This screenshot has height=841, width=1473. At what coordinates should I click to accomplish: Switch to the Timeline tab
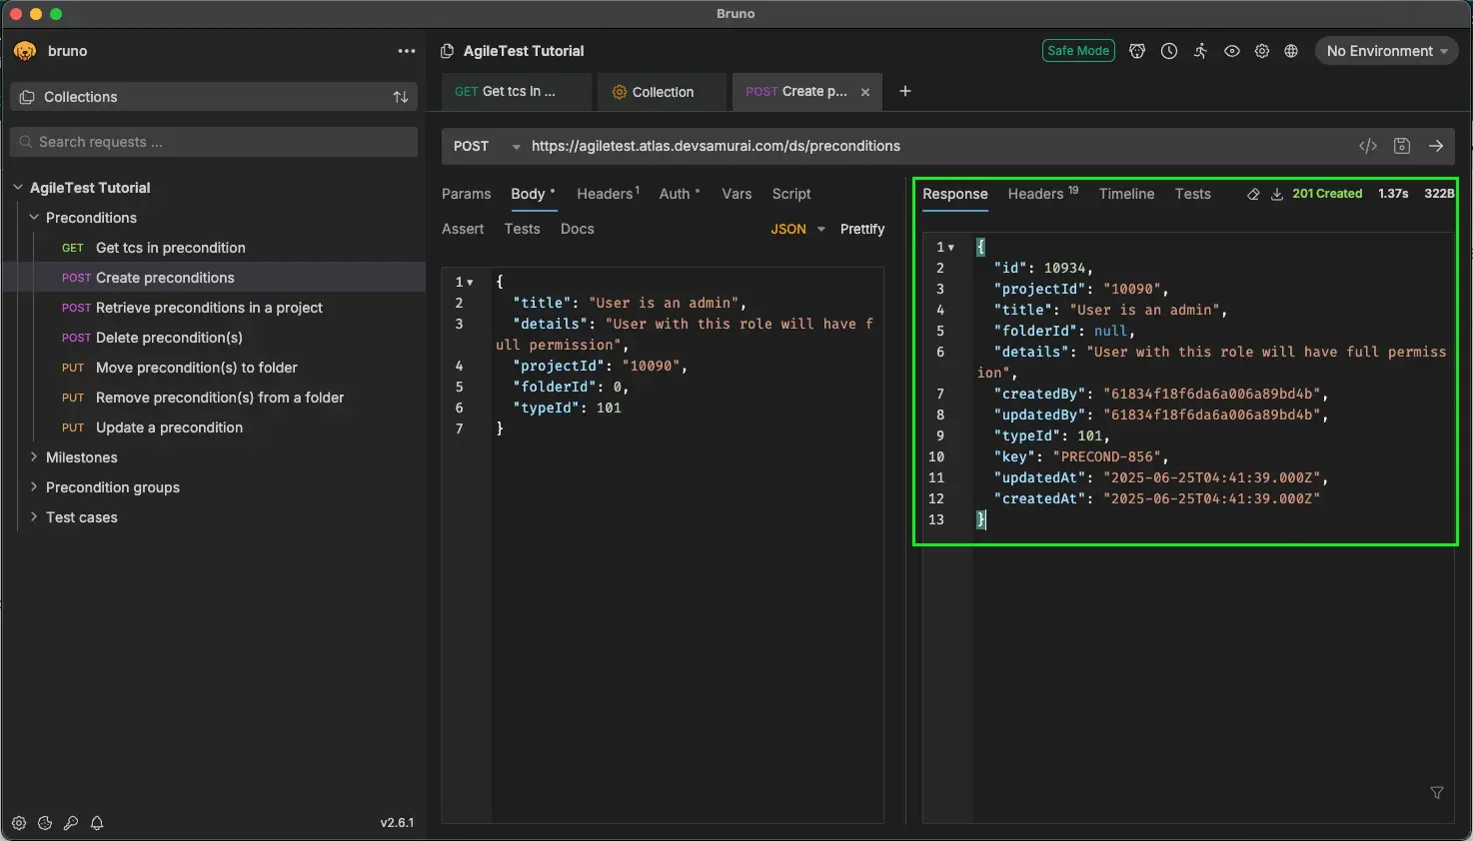click(1126, 194)
